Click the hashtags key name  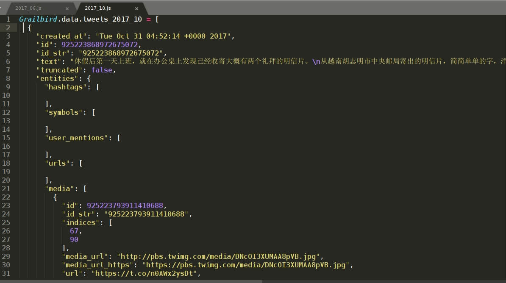click(x=66, y=87)
